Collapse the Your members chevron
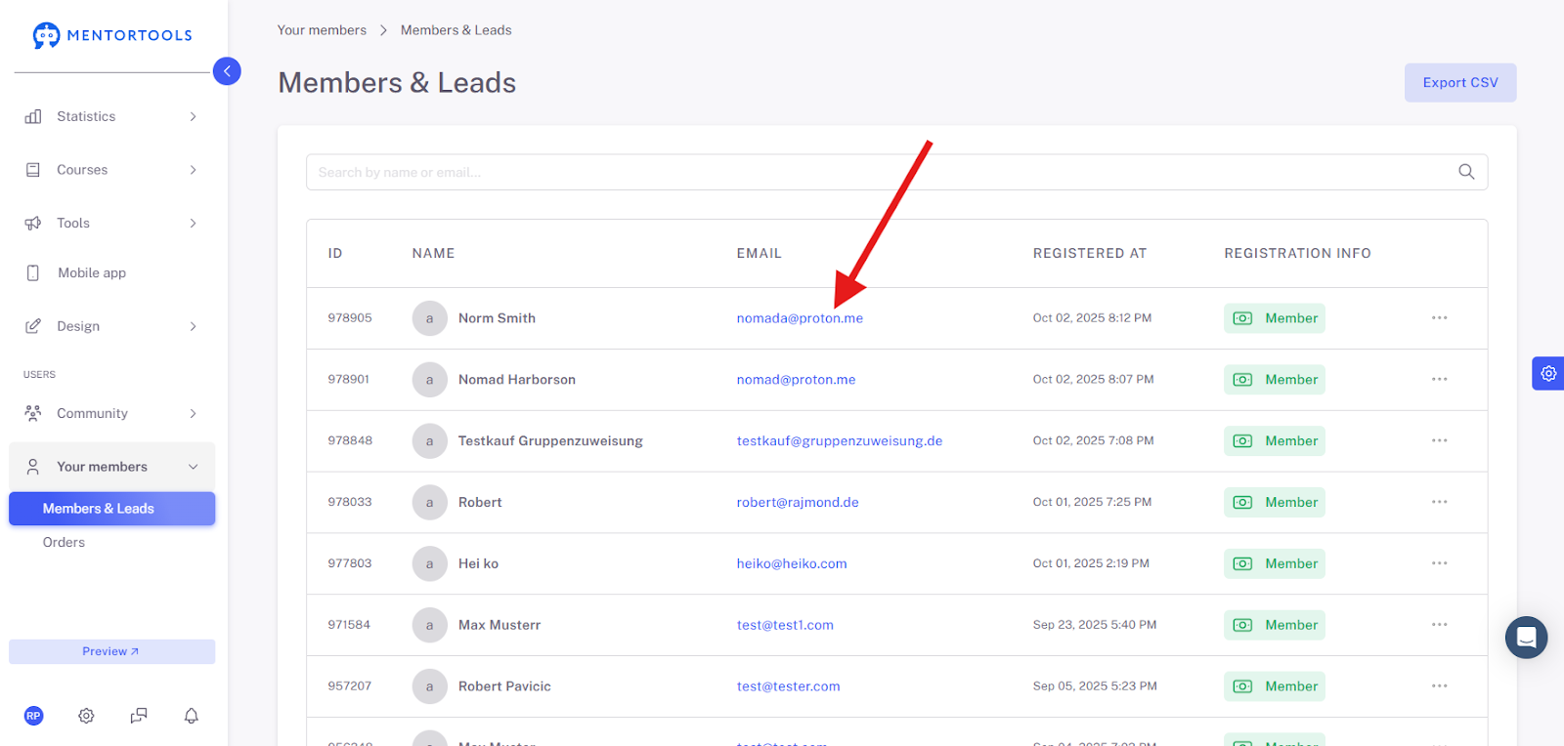The image size is (1564, 746). 194,467
